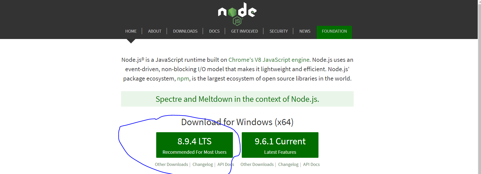
Task: Download the 9.6.1 Current version
Action: tap(280, 145)
